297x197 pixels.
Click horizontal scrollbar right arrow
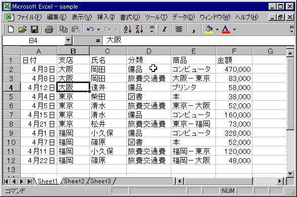[x=280, y=181]
